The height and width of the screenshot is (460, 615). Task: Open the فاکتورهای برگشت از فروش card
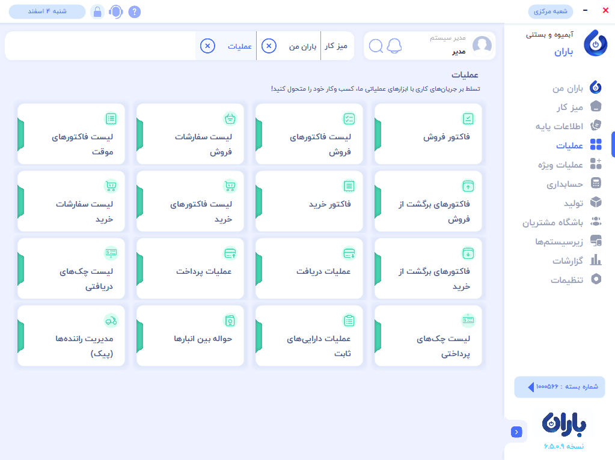click(x=428, y=201)
